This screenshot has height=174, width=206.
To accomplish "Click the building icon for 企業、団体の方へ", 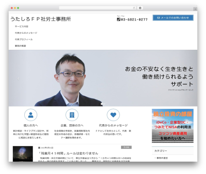I will (x=72, y=115).
